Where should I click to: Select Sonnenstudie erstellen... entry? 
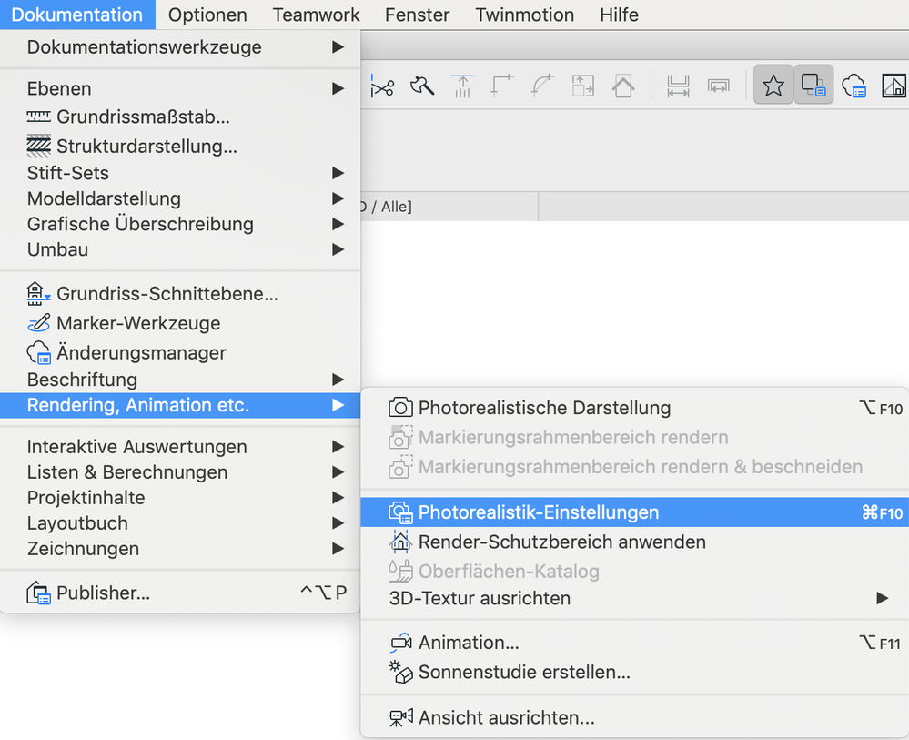pos(524,673)
